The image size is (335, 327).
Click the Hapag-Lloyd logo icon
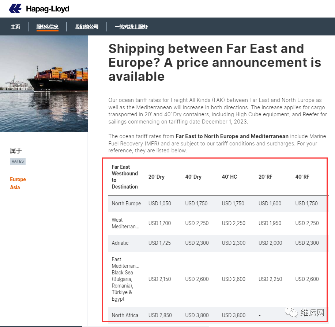coord(15,8)
